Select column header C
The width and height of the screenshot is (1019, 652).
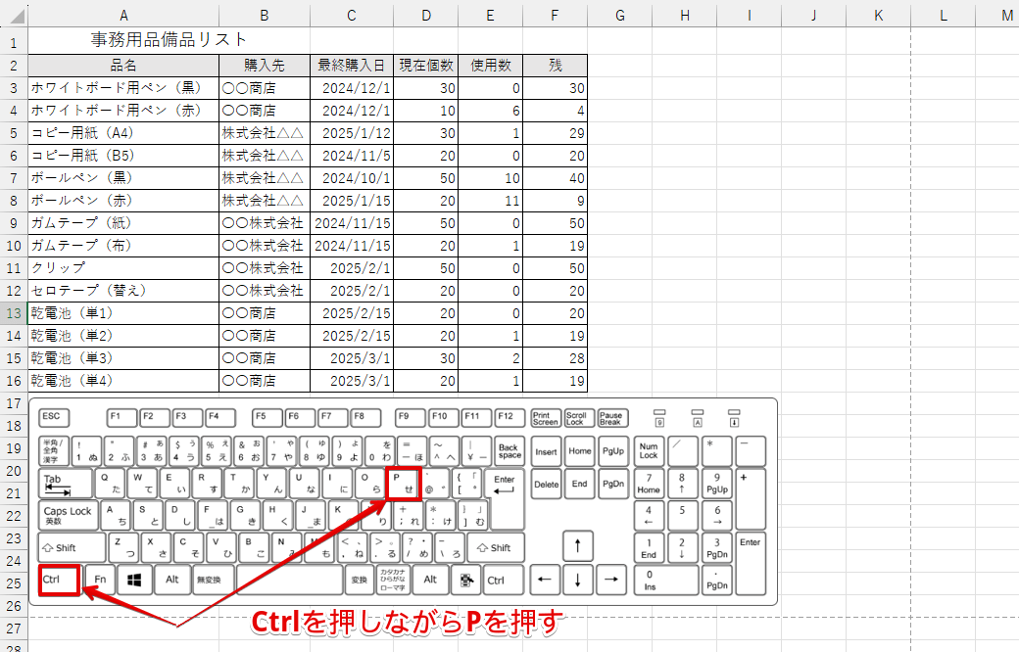point(351,16)
